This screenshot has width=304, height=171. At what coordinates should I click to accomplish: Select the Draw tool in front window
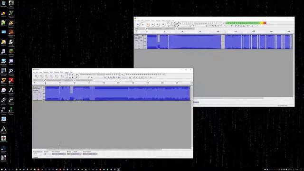(x=73, y=75)
